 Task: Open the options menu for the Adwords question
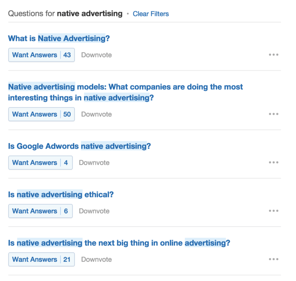click(x=274, y=162)
